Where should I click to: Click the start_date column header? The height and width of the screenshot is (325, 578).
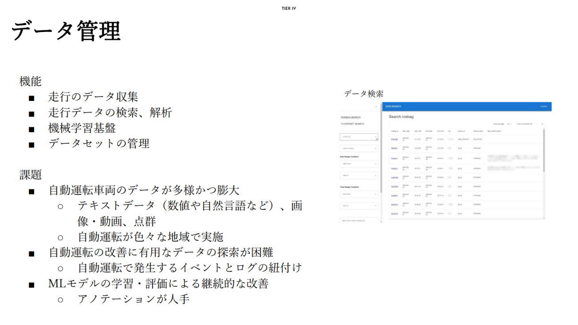[x=406, y=131]
